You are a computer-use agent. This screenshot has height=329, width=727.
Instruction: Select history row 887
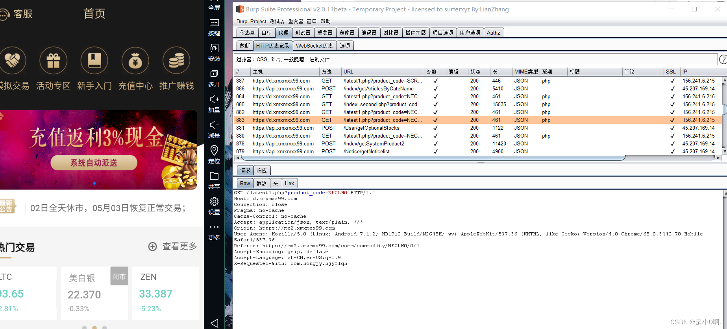[x=478, y=81]
